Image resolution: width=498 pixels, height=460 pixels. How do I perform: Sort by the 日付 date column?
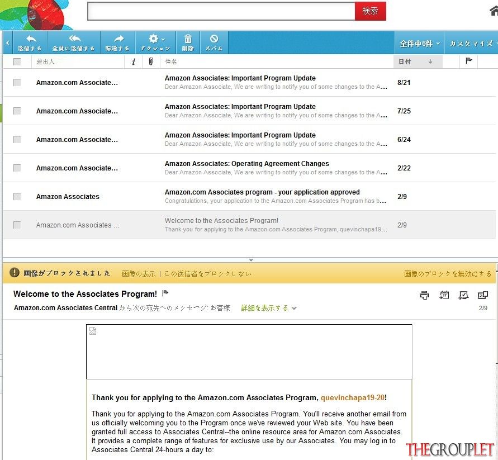[418, 61]
